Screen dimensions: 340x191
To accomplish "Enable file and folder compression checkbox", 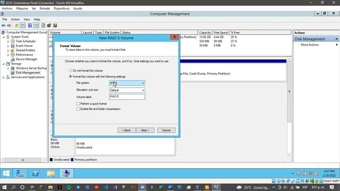I will point(78,109).
